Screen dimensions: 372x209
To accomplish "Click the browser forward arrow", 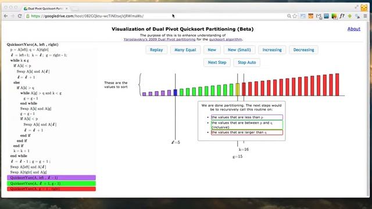I will click(x=13, y=16).
